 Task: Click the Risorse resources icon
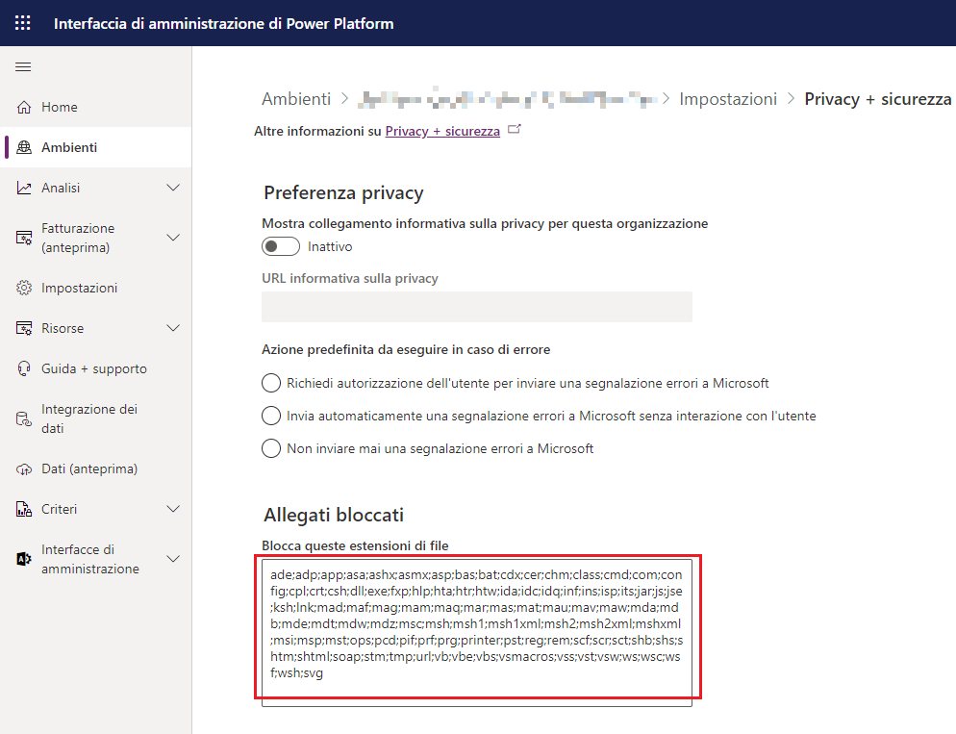point(24,328)
